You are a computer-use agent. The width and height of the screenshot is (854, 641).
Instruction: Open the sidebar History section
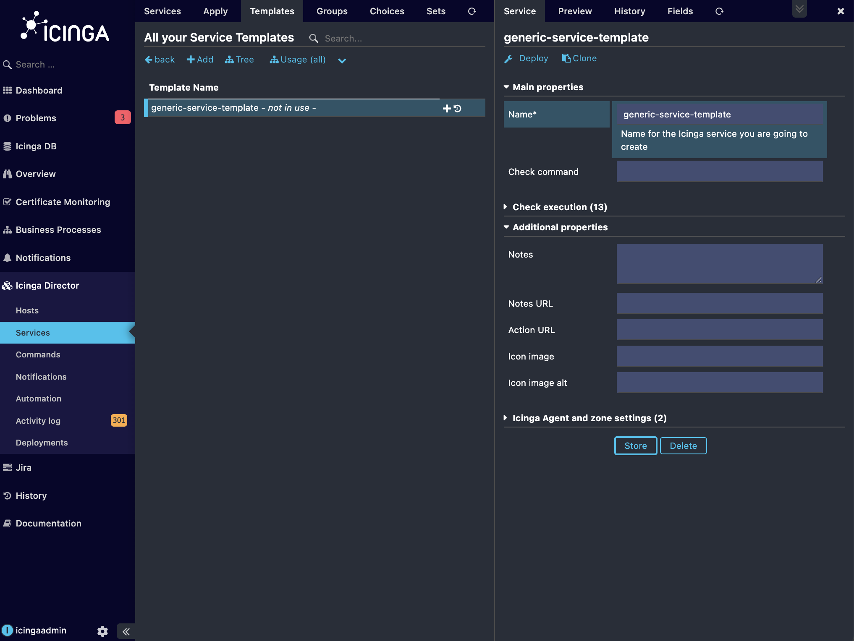point(31,495)
